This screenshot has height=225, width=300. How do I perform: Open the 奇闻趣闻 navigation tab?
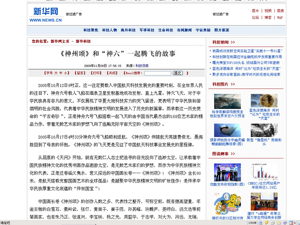(184, 30)
